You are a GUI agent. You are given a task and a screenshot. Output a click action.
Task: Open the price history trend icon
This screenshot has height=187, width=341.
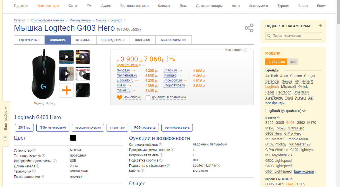[172, 59]
